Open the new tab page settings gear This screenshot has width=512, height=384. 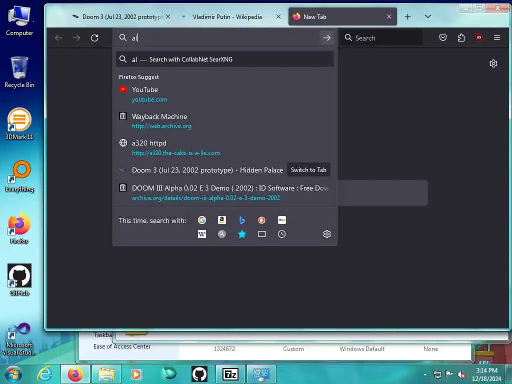tap(493, 63)
